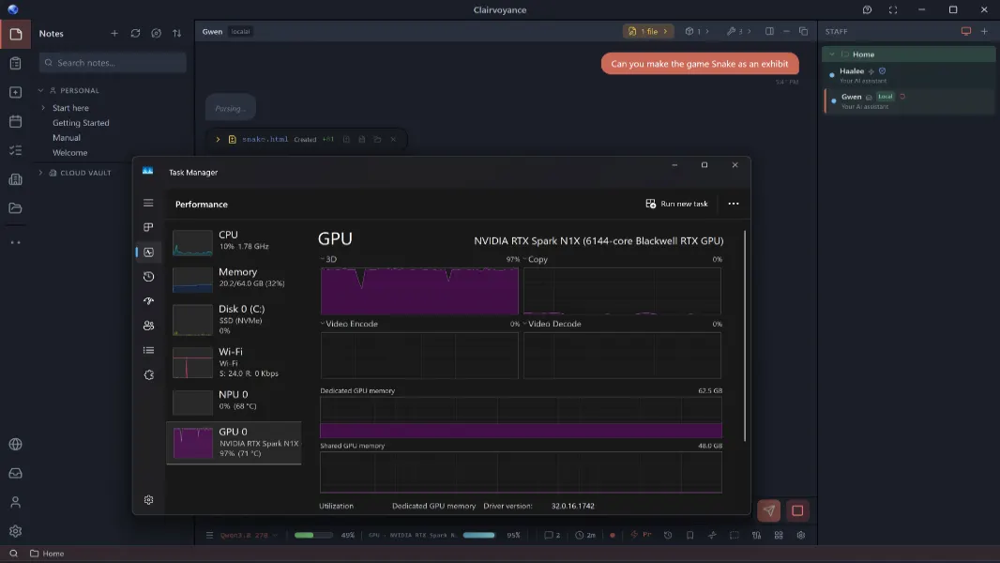1000x563 pixels.
Task: Toggle the red record dot in status bar
Action: point(613,535)
